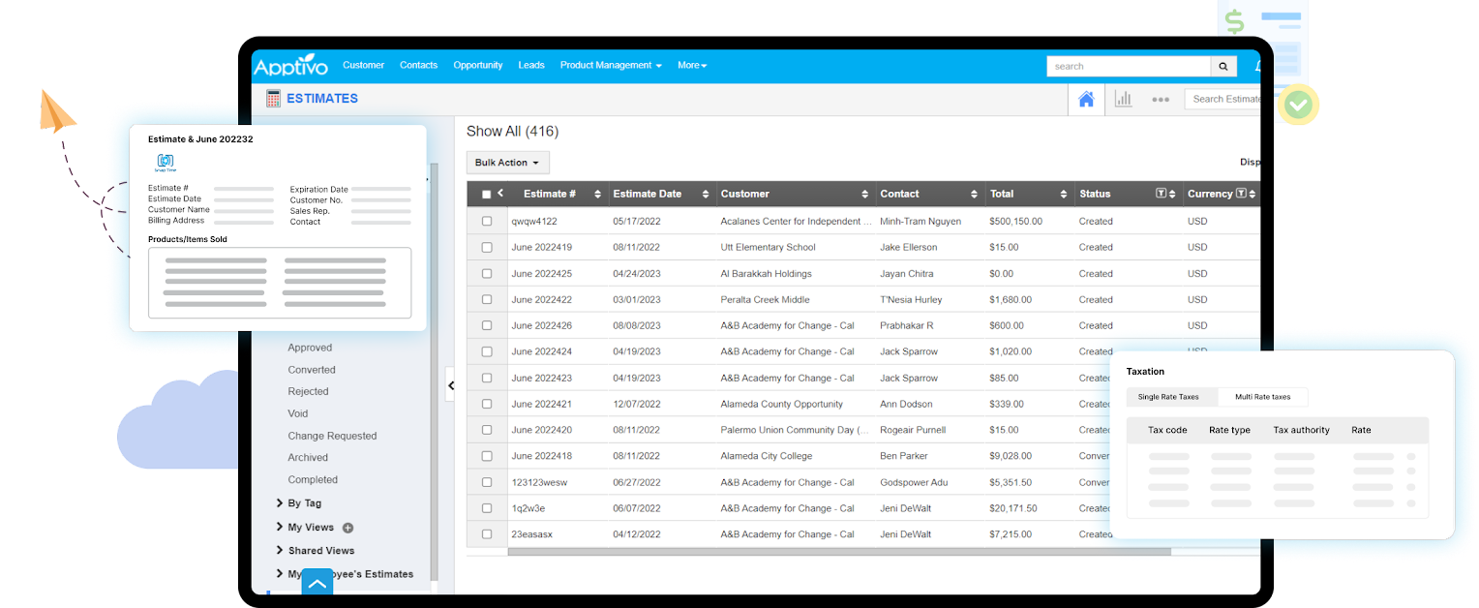Open the Converted estimates view
1479x608 pixels.
(x=312, y=370)
